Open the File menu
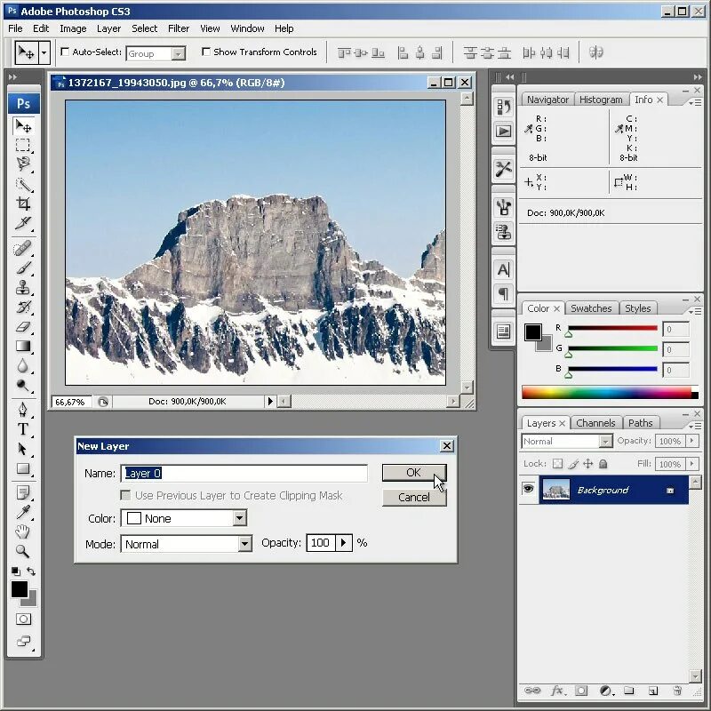This screenshot has width=711, height=711. click(x=15, y=28)
